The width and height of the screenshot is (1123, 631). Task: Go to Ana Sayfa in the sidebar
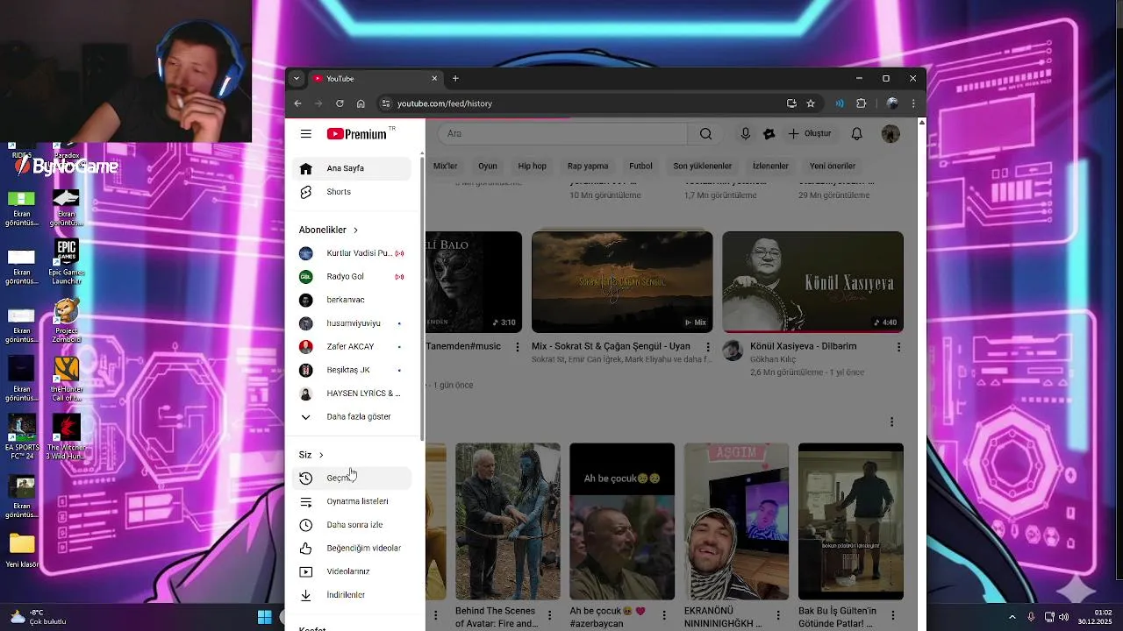[x=351, y=168]
